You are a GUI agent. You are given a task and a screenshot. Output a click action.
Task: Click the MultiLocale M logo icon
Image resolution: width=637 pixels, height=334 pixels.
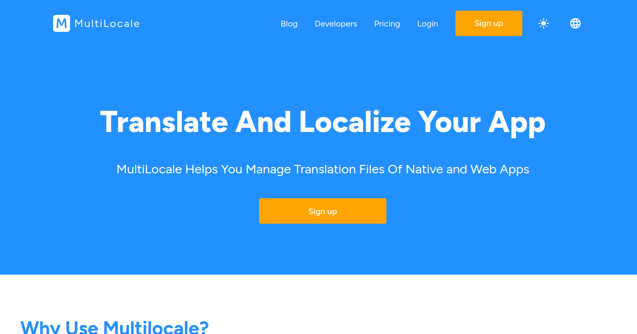pyautogui.click(x=62, y=23)
